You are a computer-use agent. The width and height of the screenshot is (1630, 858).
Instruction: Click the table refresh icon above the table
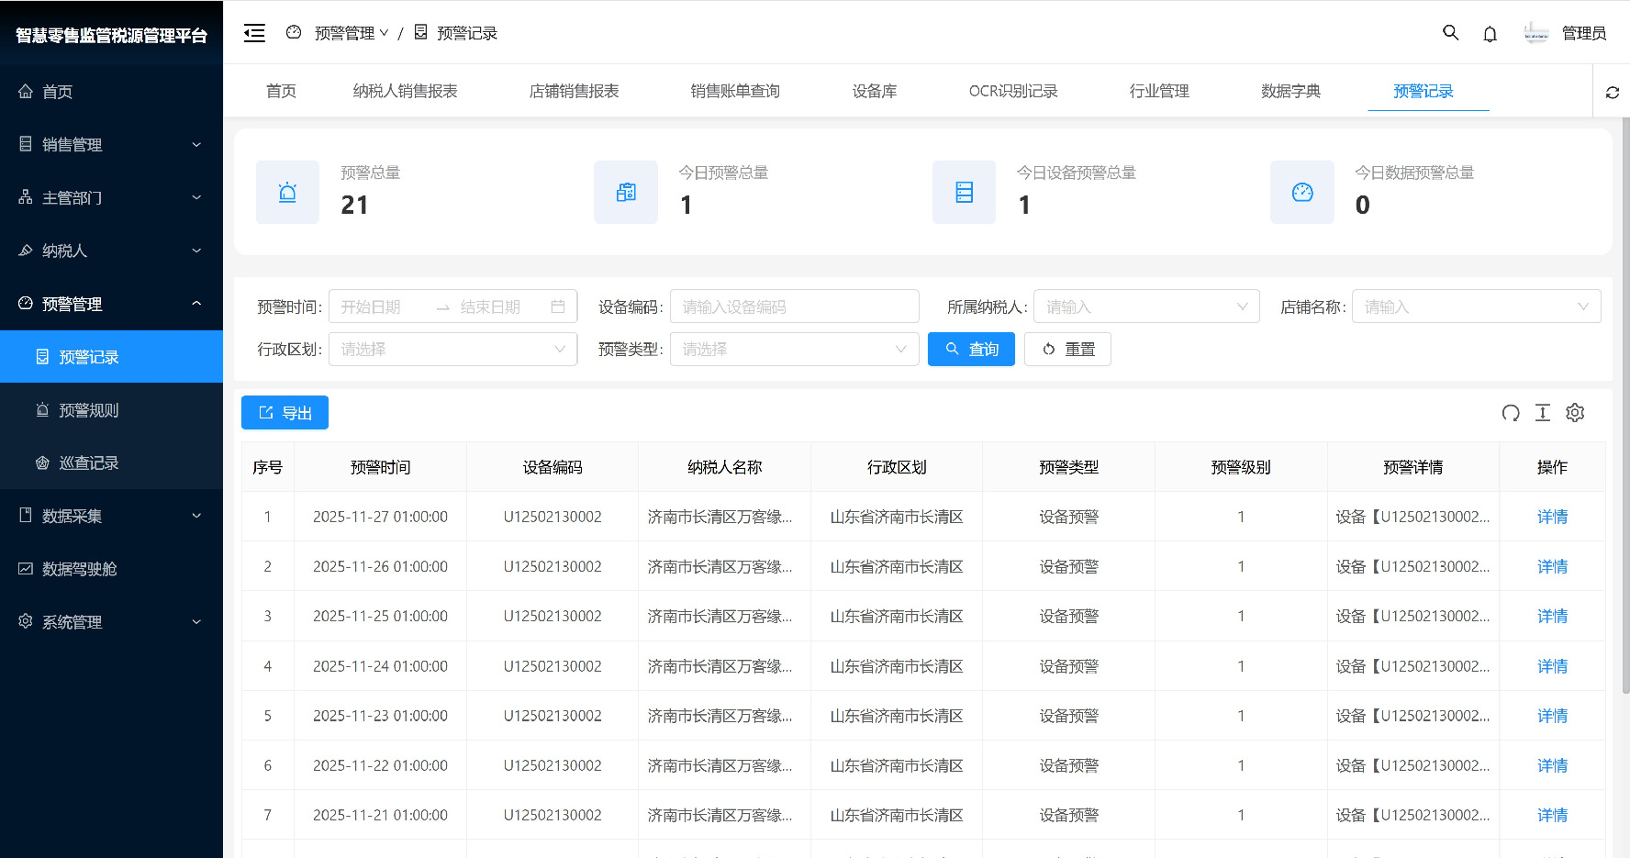1510,413
